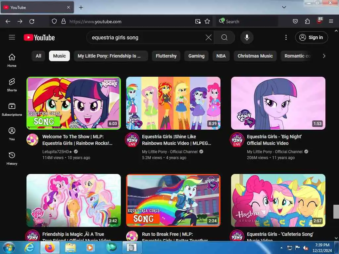Open the 2:24 Rainbow Dash running thumbnail
The image size is (339, 254).
[173, 200]
